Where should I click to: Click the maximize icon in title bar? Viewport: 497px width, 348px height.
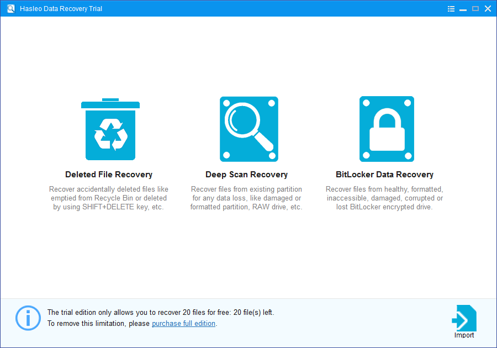[475, 8]
